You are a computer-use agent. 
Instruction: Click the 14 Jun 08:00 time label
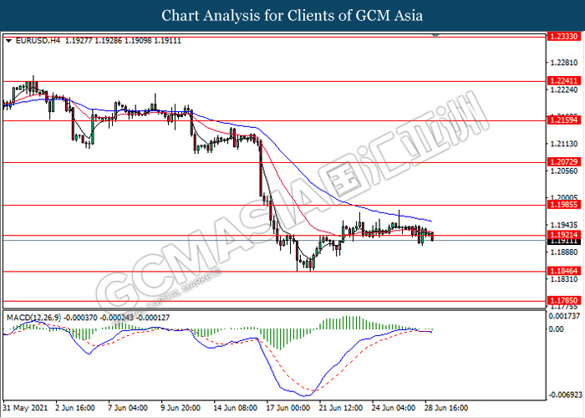coord(235,408)
